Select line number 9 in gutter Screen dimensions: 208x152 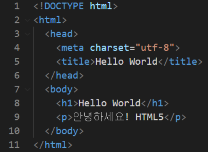click(x=17, y=117)
